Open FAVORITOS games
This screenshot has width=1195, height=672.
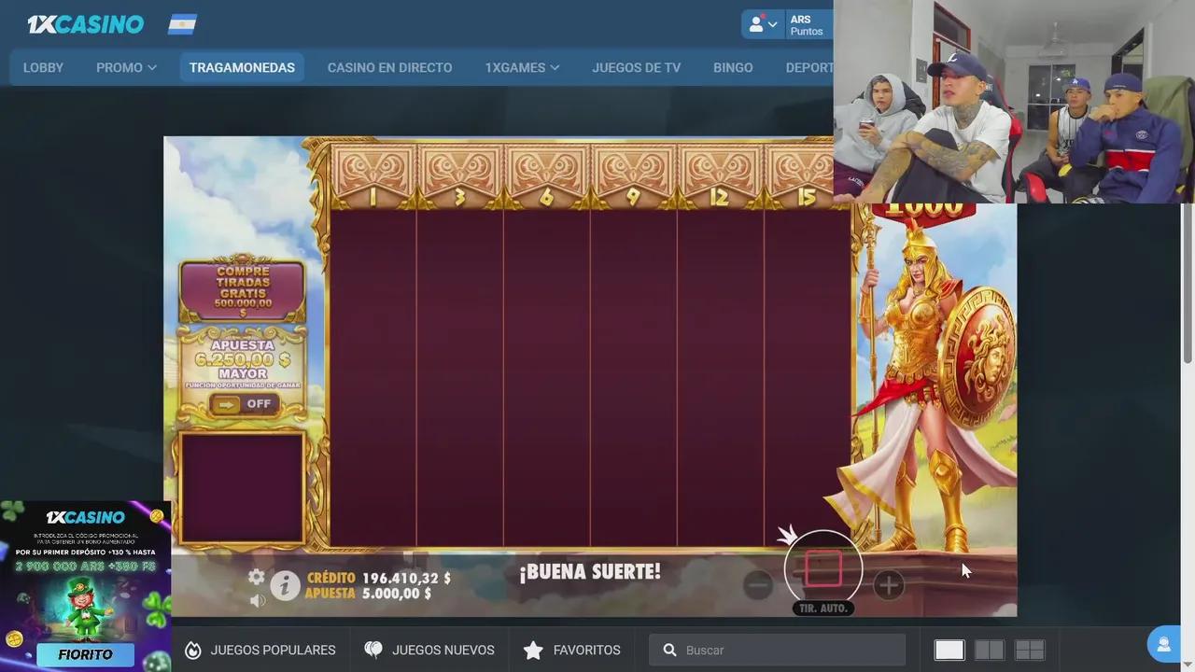(572, 650)
